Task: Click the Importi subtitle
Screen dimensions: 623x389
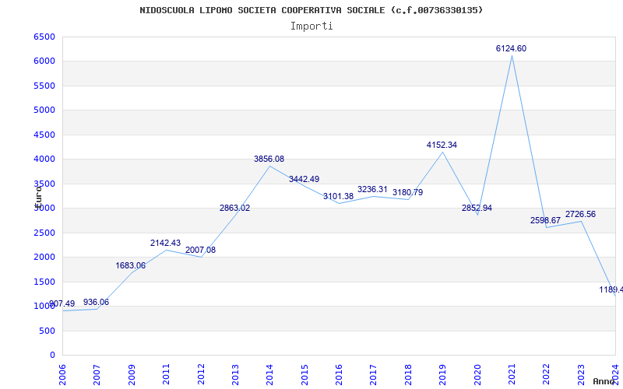Action: click(x=311, y=26)
